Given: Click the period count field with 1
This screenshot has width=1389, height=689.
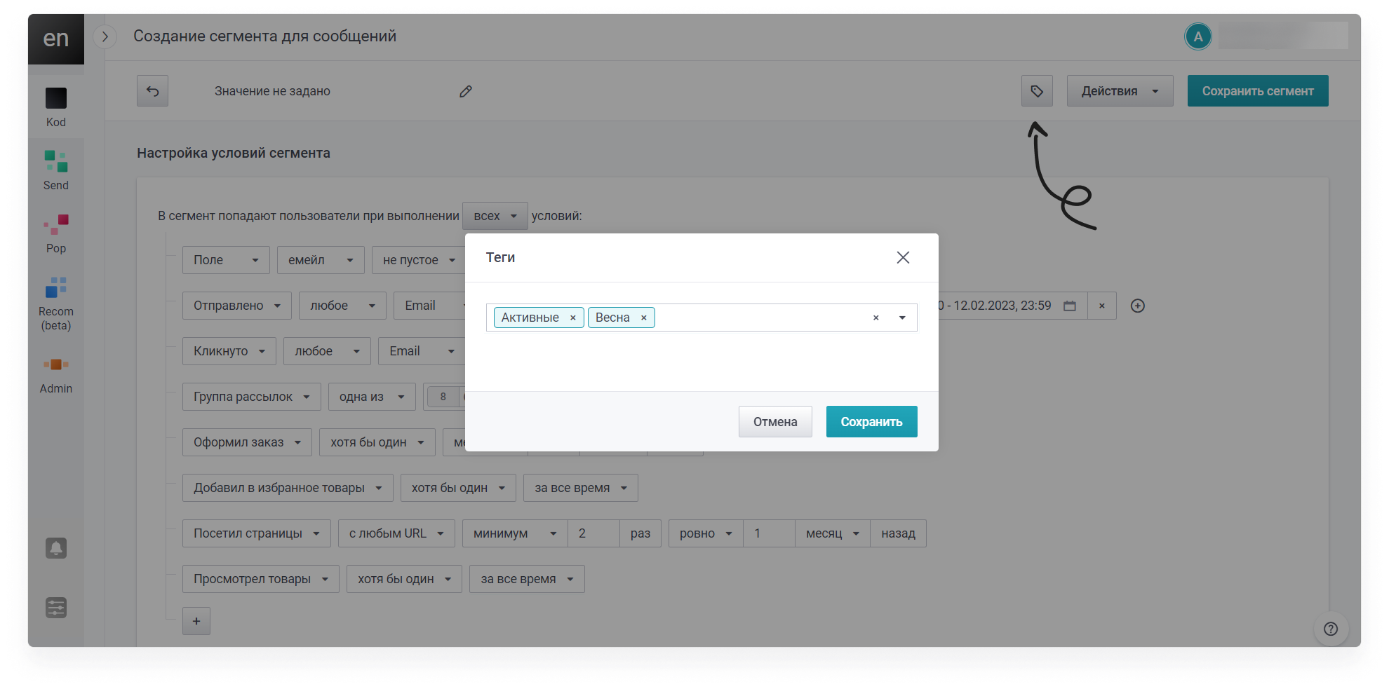Looking at the screenshot, I should (x=769, y=533).
